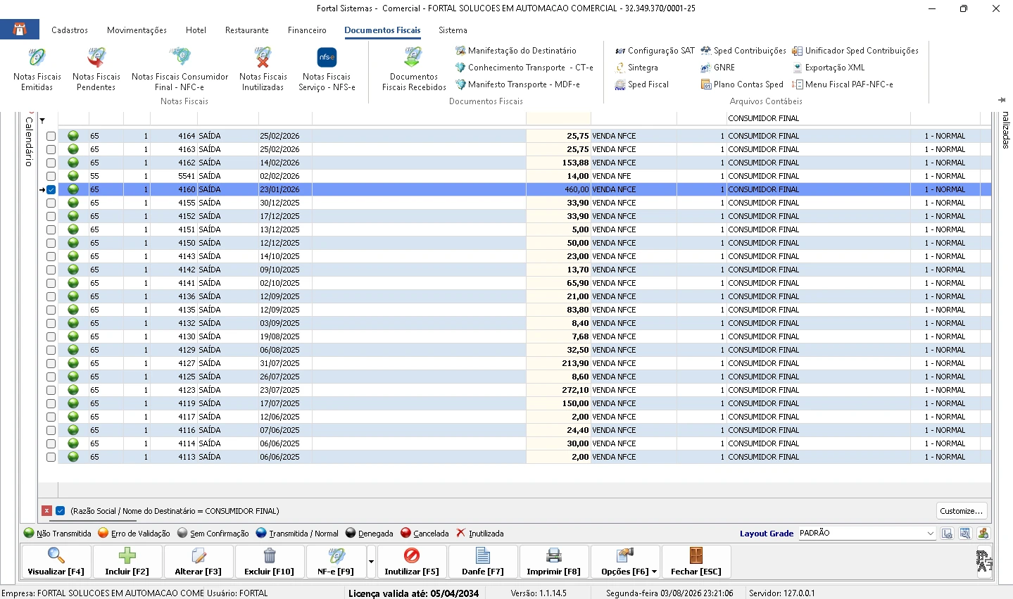Check the checkbox for note 4164
Viewport: 1013px width, 599px height.
click(x=51, y=136)
